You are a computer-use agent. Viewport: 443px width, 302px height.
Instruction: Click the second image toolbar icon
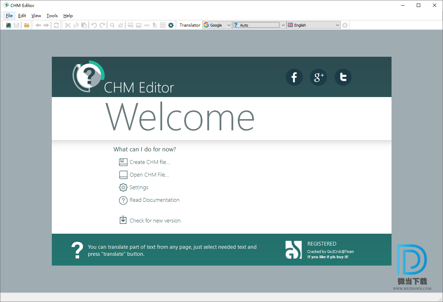[x=139, y=25]
